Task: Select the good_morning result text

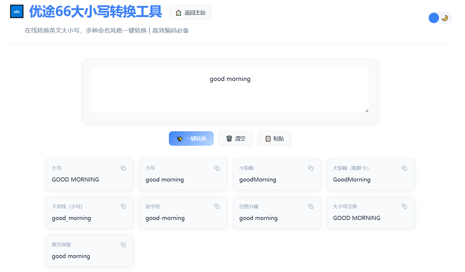Action: coord(71,218)
